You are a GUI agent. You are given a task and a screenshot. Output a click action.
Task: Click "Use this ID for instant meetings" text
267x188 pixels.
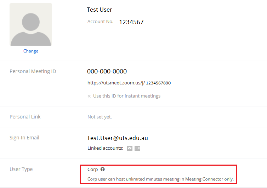click(127, 96)
